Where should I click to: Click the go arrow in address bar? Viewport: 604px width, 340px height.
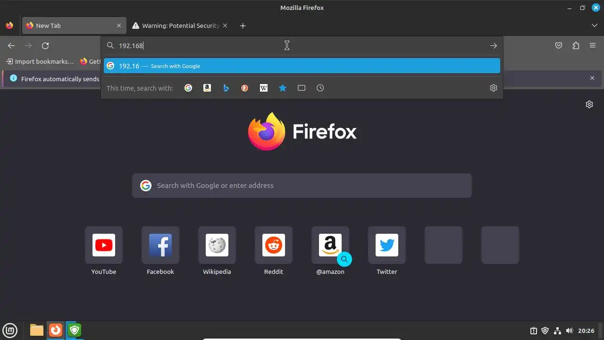(494, 46)
